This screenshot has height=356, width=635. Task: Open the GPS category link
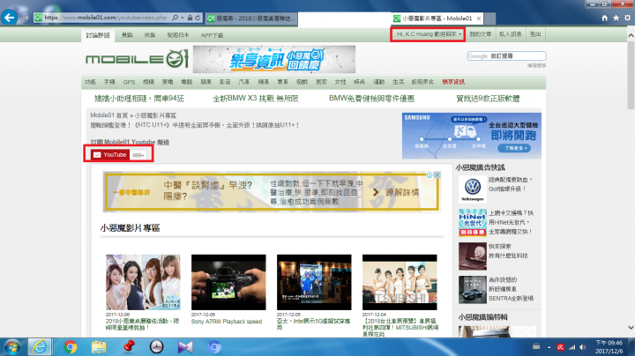pyautogui.click(x=129, y=82)
